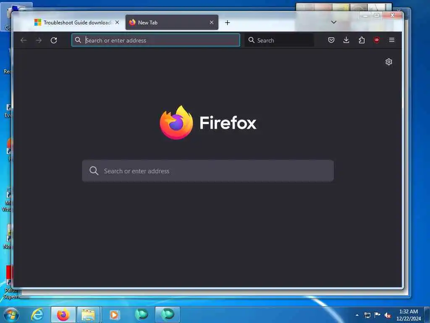The image size is (430, 323).
Task: Click the muted volume tray icon
Action: pos(388,315)
